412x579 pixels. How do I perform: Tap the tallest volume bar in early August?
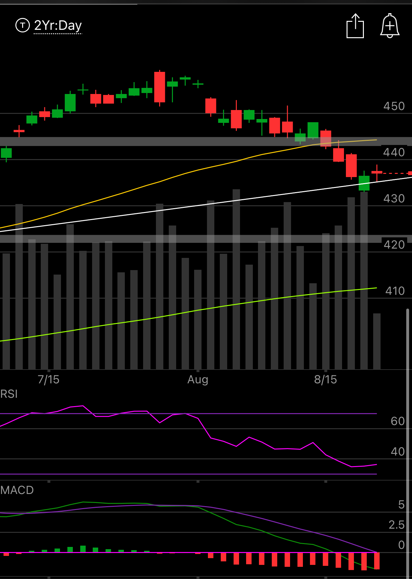pyautogui.click(x=236, y=279)
